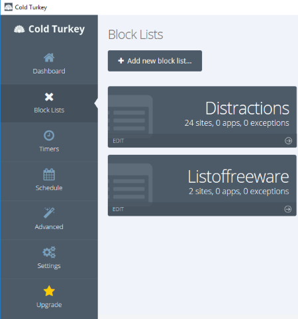Viewport: 298px width, 319px height.
Task: Click the list thumbnail on Distractions card
Action: click(130, 116)
